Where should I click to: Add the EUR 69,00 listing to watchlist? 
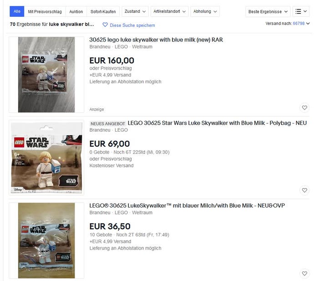tap(304, 190)
